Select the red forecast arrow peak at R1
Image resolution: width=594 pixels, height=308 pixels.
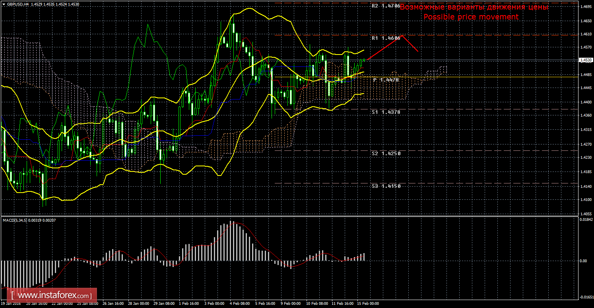[402, 35]
